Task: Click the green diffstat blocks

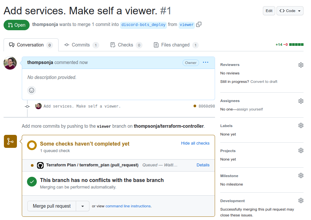Action: pos(296,45)
